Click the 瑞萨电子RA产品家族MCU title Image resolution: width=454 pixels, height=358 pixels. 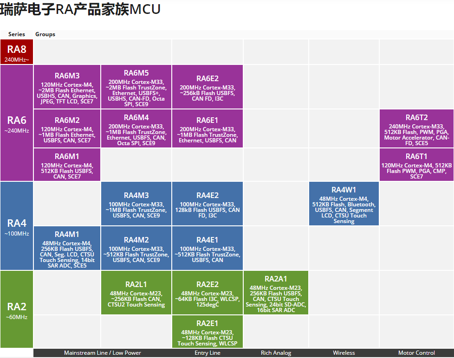click(x=80, y=9)
